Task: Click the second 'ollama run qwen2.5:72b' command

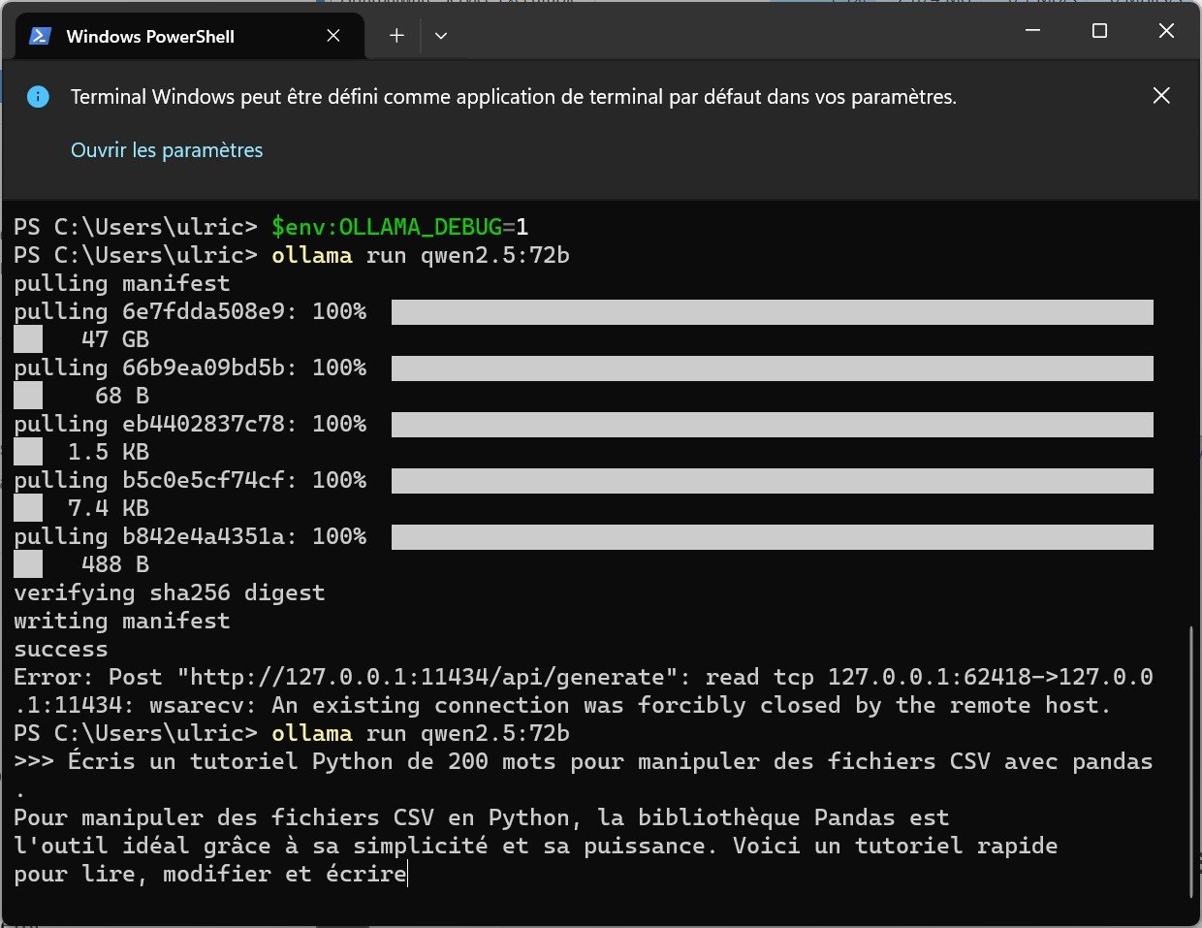Action: (420, 733)
